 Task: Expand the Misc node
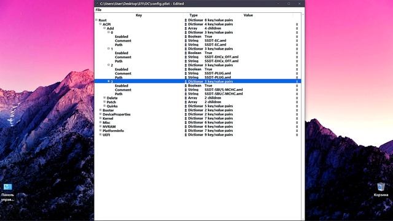pyautogui.click(x=100, y=122)
